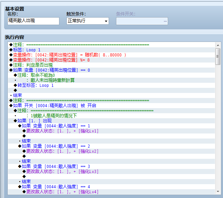Select the 如果 变量 敵人強度 == 3 row
Image resolution: width=223 pixels, height=198 pixels.
[111, 166]
